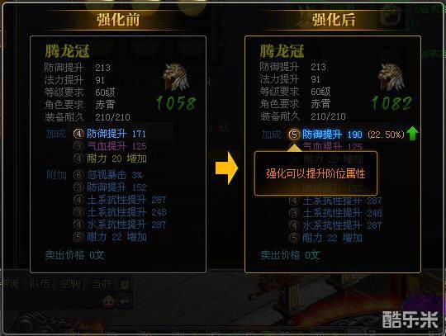The height and width of the screenshot is (336, 446).
Task: Switch to the 密聊 chat tab
Action: (70, 284)
